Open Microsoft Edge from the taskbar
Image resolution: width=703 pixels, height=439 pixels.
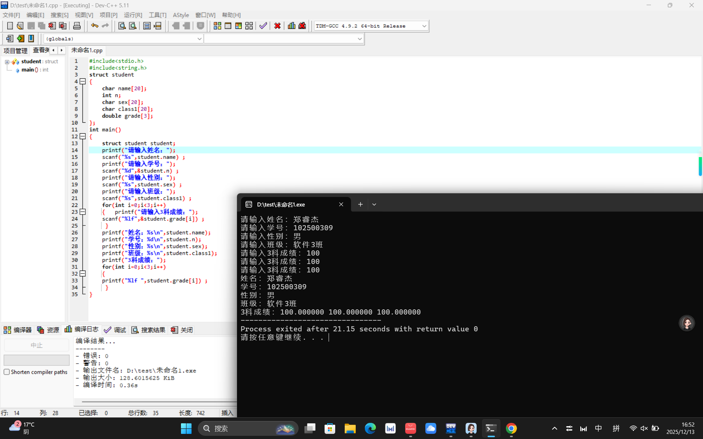[x=370, y=428]
